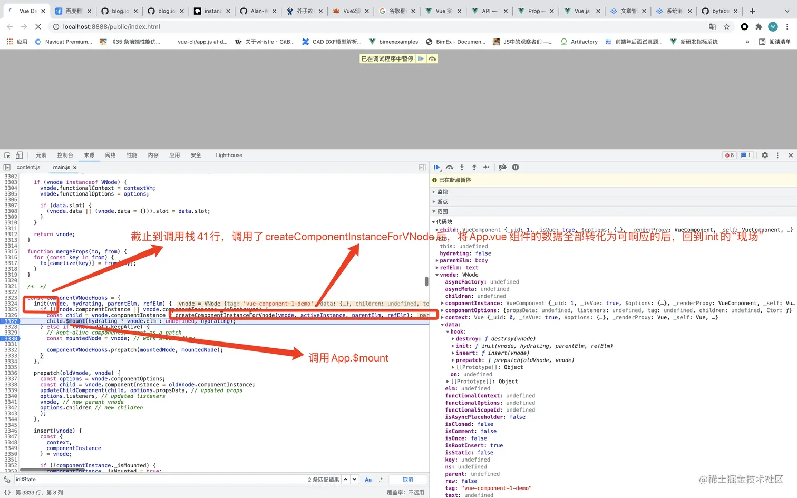Open the Chrome profile avatar

click(x=773, y=27)
